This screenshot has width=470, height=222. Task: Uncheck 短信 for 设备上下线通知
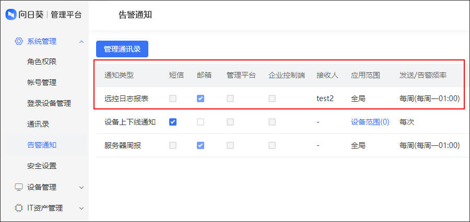(173, 122)
